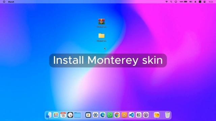216x121 pixels.
Task: Open the volume speaker icon
Action: (x=191, y=2)
